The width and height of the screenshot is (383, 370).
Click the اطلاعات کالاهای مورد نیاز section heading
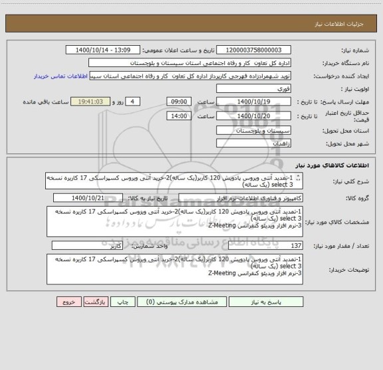(332, 165)
